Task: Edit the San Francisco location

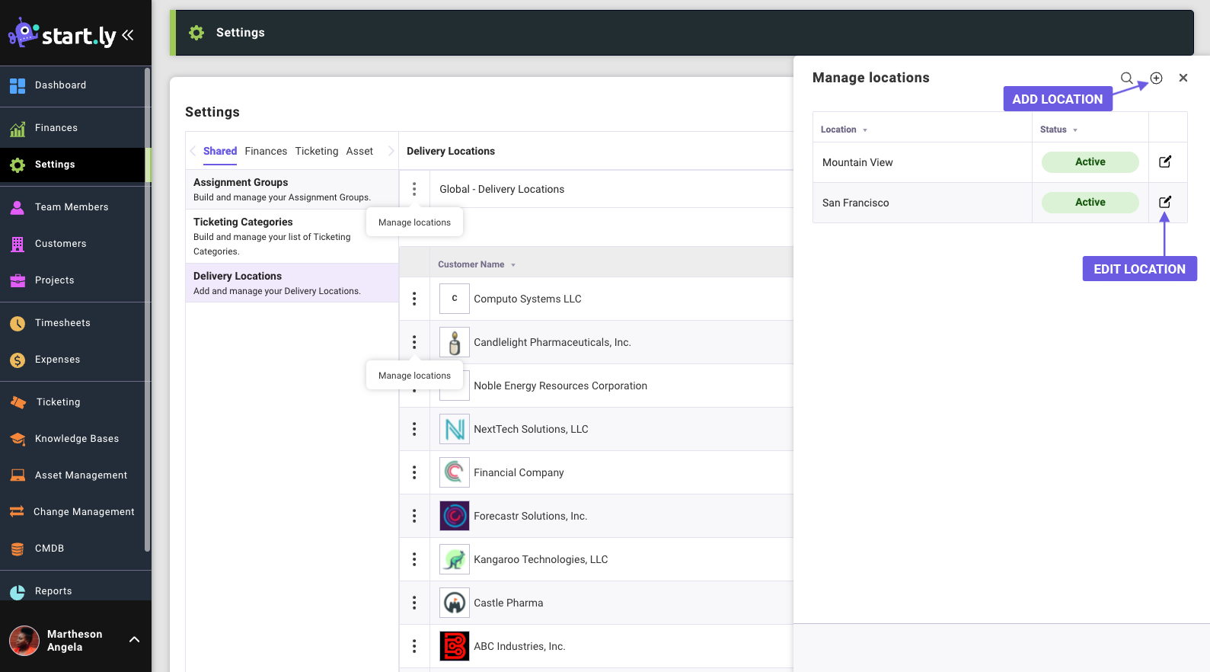Action: click(x=1164, y=202)
